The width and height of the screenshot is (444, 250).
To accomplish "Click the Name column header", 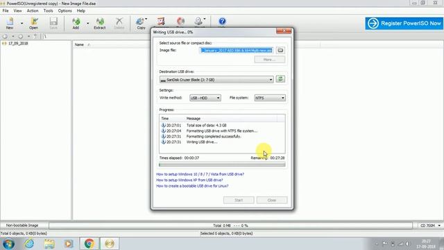I will pos(79,44).
